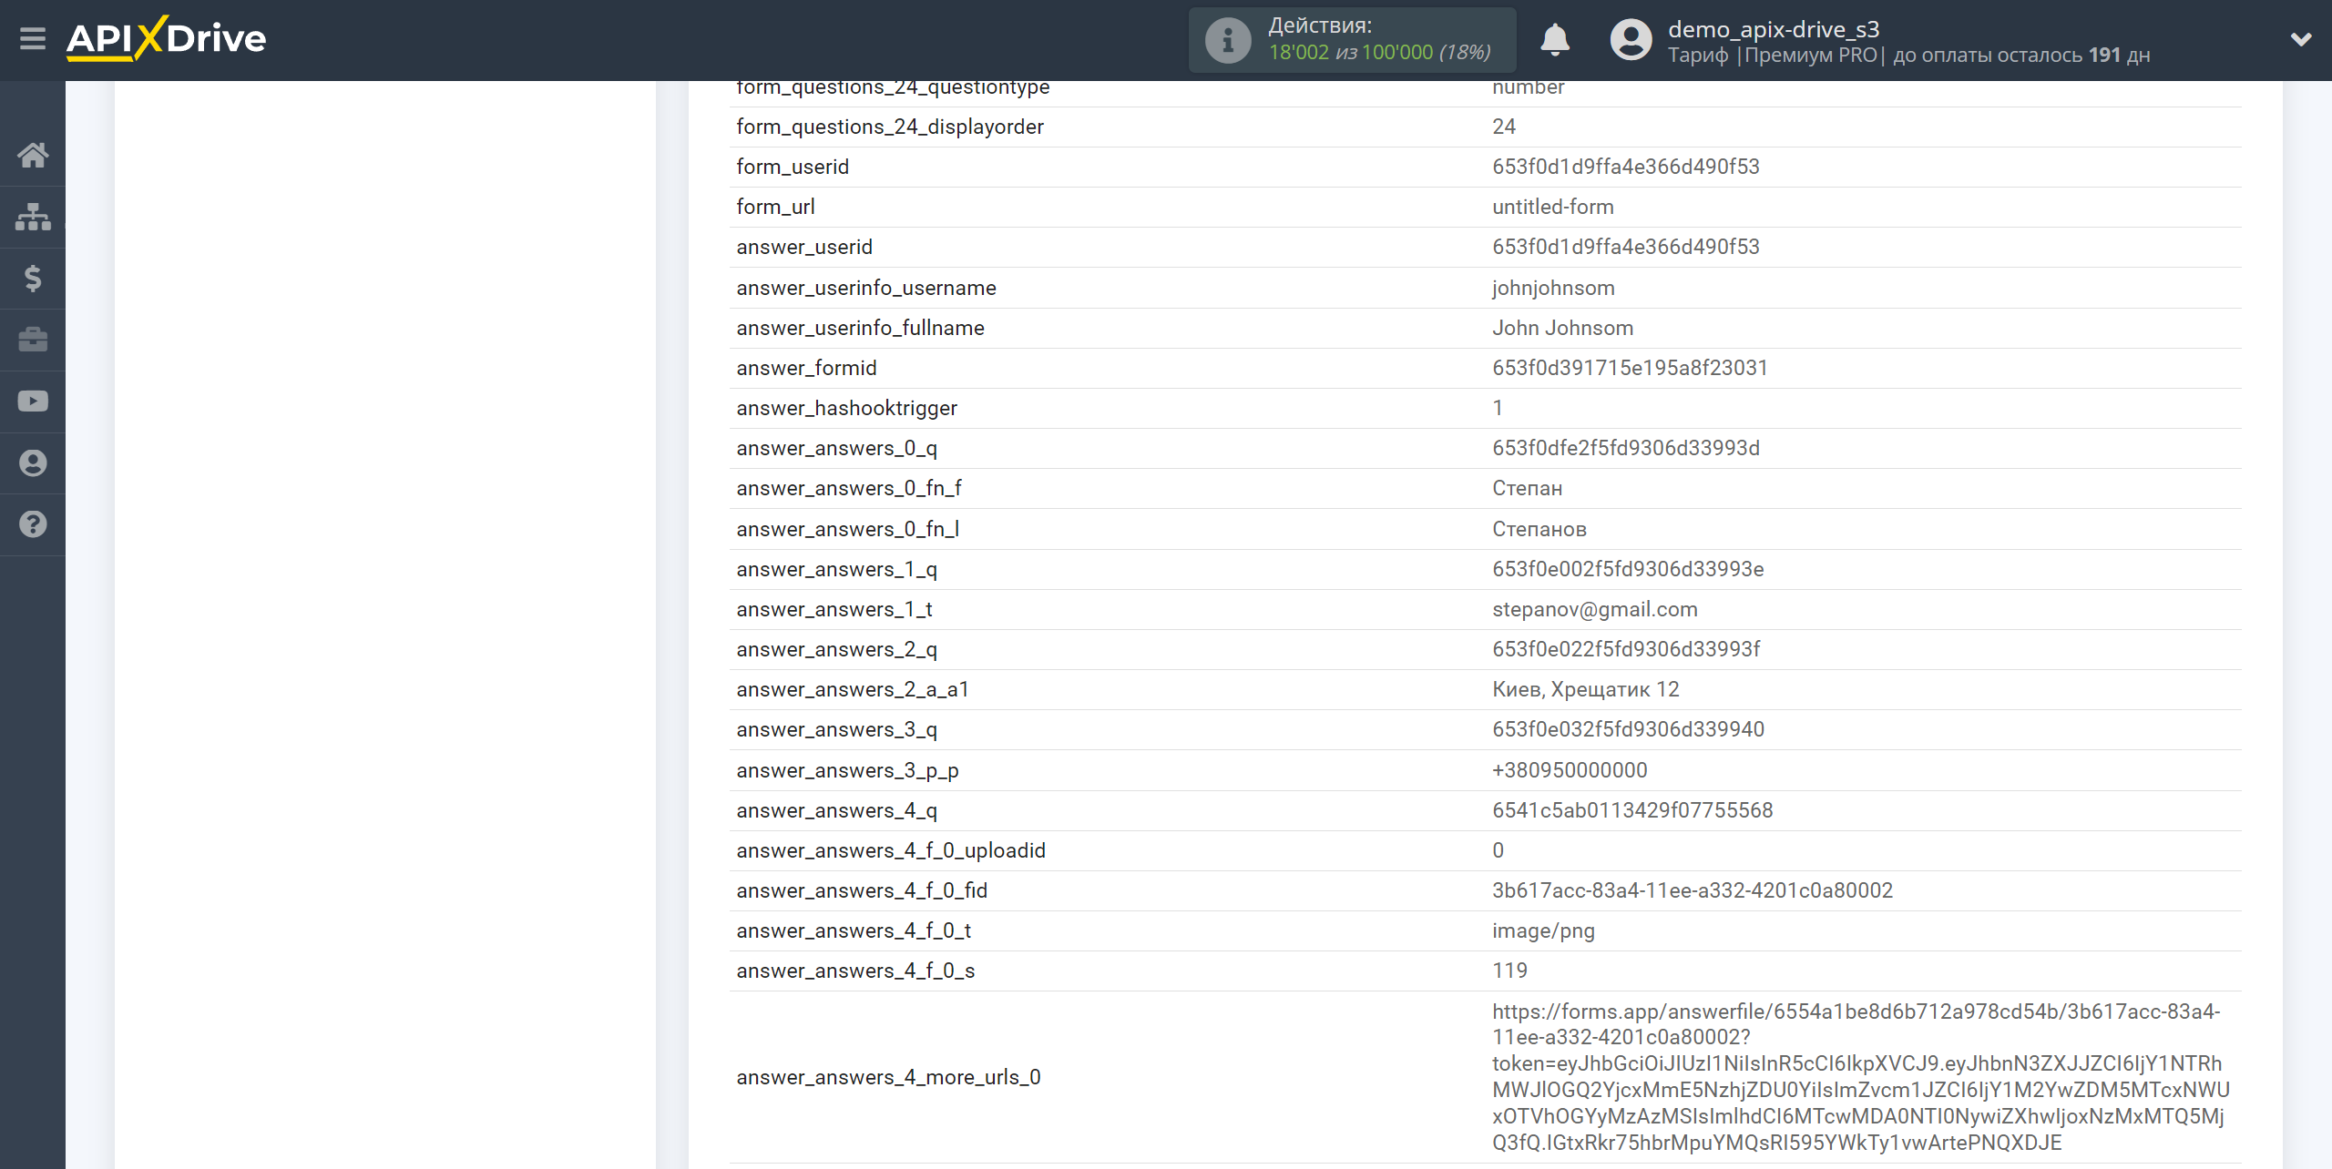Image resolution: width=2332 pixels, height=1169 pixels.
Task: Select the answer_userid field name
Action: point(804,247)
